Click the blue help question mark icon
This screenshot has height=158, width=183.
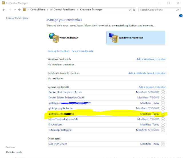click(x=181, y=15)
